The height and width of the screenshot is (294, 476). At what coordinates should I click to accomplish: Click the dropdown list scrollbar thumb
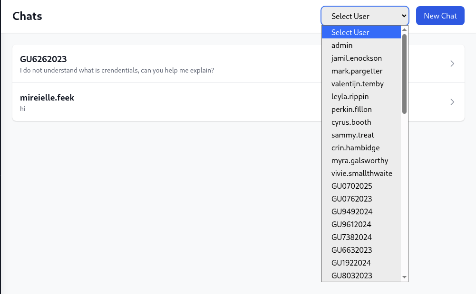(x=404, y=74)
